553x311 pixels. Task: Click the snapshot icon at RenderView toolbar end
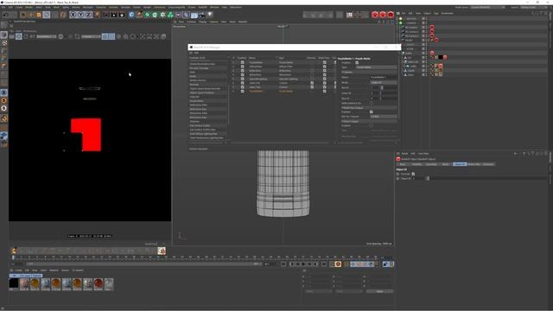tap(163, 36)
